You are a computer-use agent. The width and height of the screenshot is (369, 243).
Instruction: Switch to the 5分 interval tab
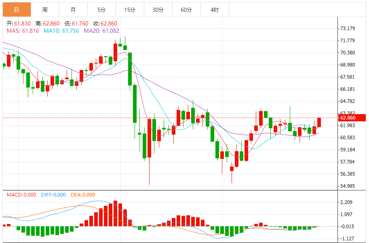coord(101,10)
